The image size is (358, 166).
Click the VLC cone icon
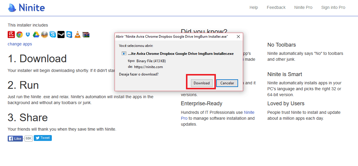[78, 34]
